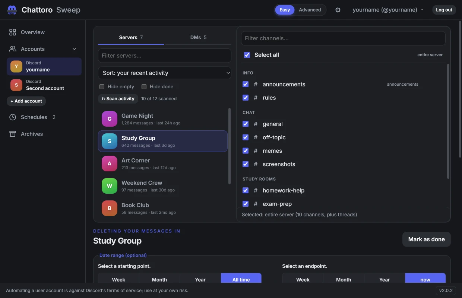Click the Accounts people icon
The image size is (462, 298).
point(13,49)
